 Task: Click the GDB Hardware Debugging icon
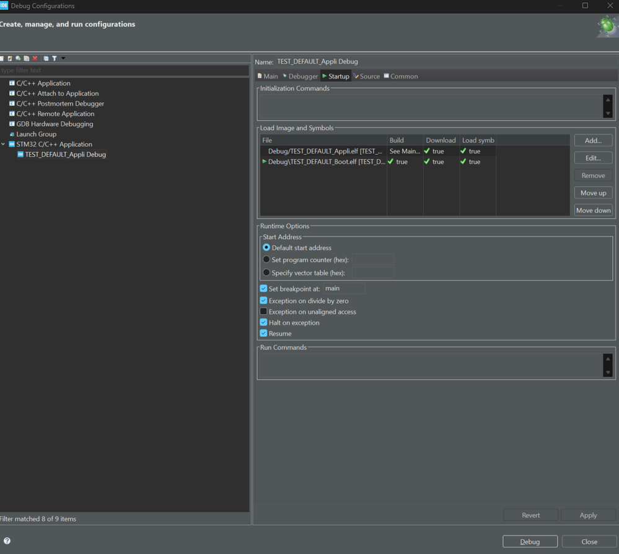tap(12, 124)
